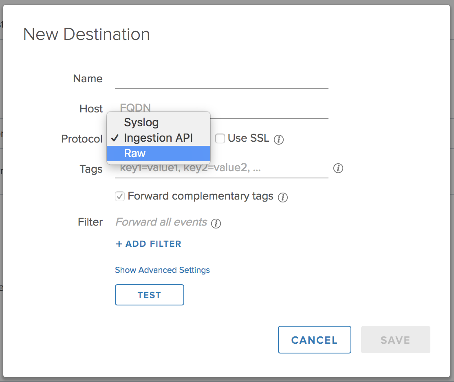
Task: Toggle the Forward complementary tags checkbox
Action: 120,197
